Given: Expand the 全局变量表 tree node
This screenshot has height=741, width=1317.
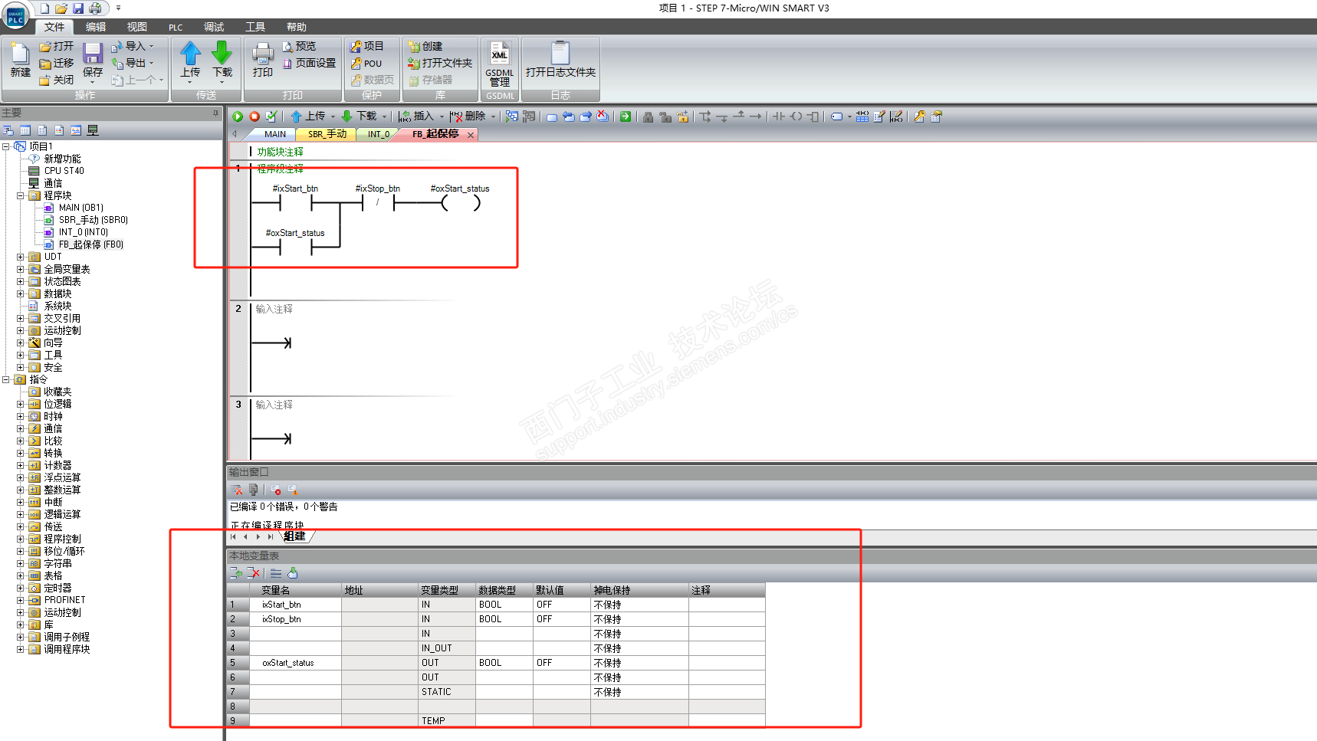Looking at the screenshot, I should coord(21,269).
